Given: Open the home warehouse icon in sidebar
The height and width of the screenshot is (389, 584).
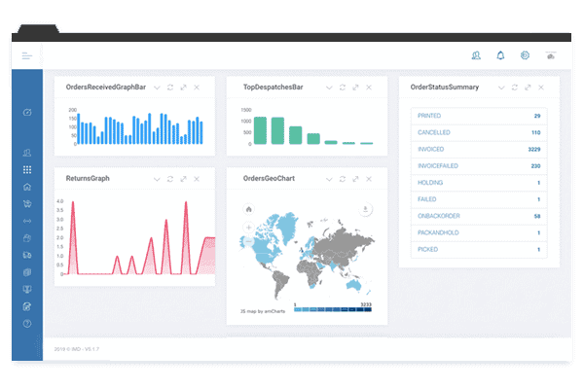Looking at the screenshot, I should pos(27,187).
